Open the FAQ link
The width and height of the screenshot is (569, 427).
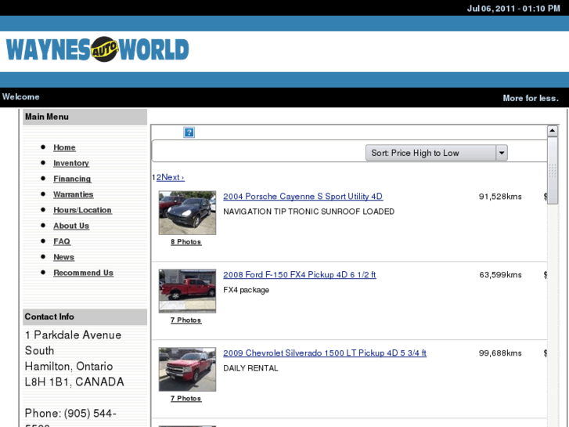(x=62, y=241)
